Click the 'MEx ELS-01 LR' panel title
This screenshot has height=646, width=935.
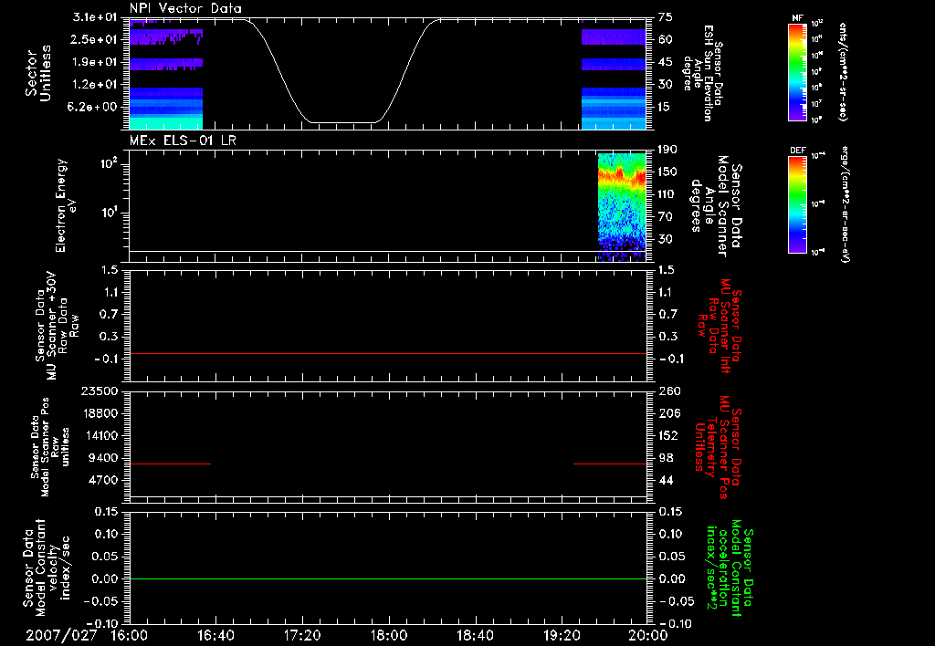[x=181, y=141]
